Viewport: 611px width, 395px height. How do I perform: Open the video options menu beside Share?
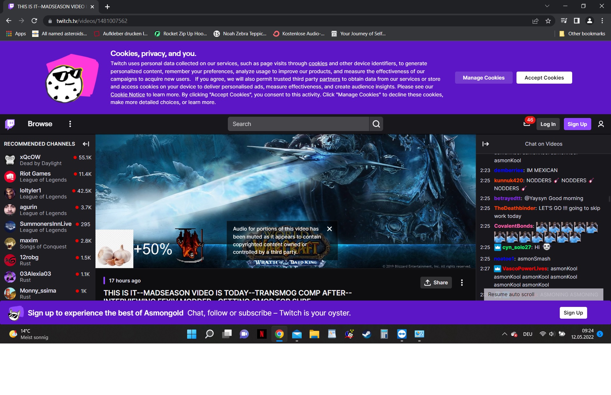pyautogui.click(x=462, y=282)
